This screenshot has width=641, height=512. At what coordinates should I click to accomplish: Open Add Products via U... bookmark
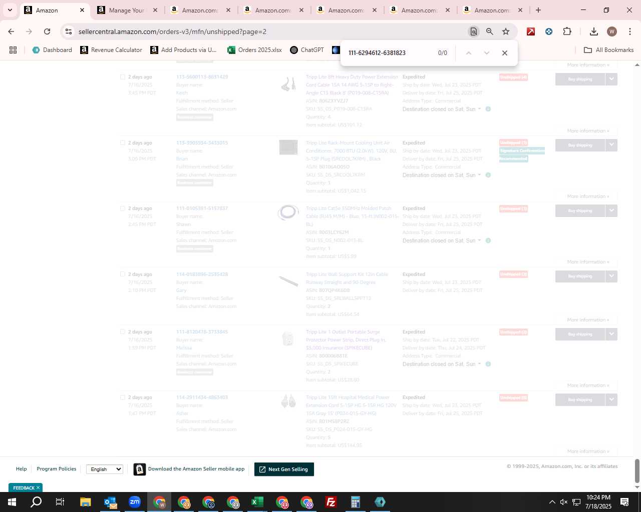(183, 50)
